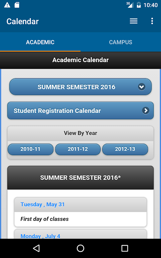This screenshot has height=258, width=161.
Task: Select the Monday, July 4 entry
Action: coord(80,234)
